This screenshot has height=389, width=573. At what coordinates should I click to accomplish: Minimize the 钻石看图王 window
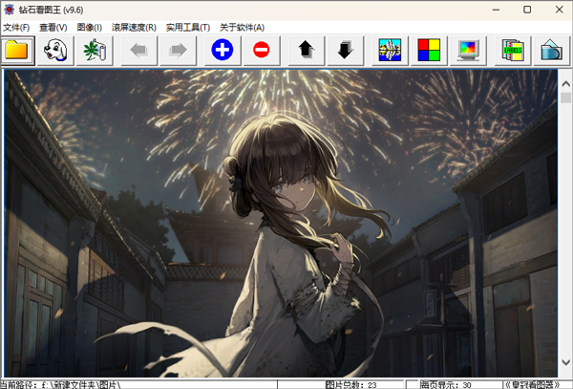496,10
